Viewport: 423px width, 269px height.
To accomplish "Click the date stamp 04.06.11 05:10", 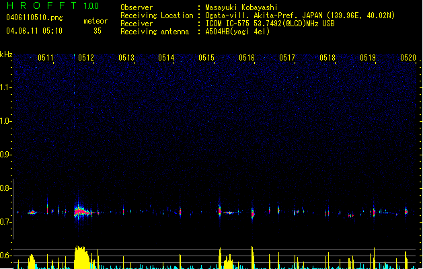I will pyautogui.click(x=34, y=31).
